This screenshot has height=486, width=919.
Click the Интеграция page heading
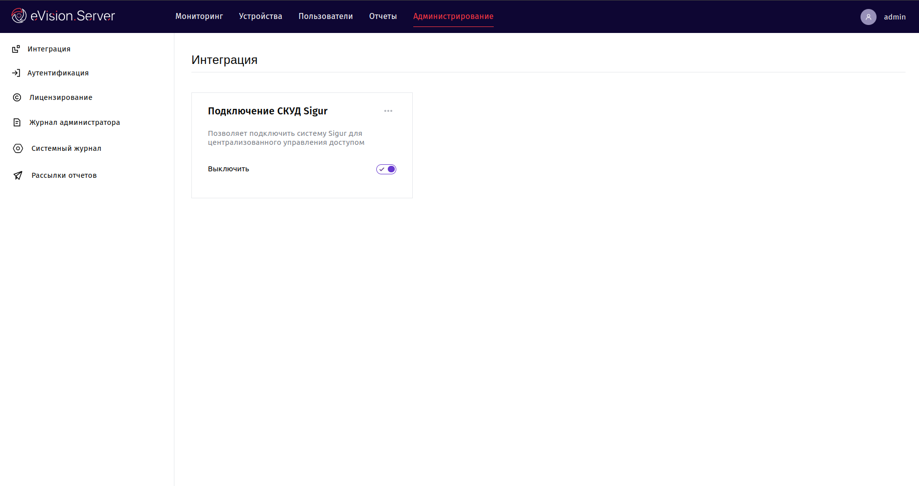[x=224, y=60]
